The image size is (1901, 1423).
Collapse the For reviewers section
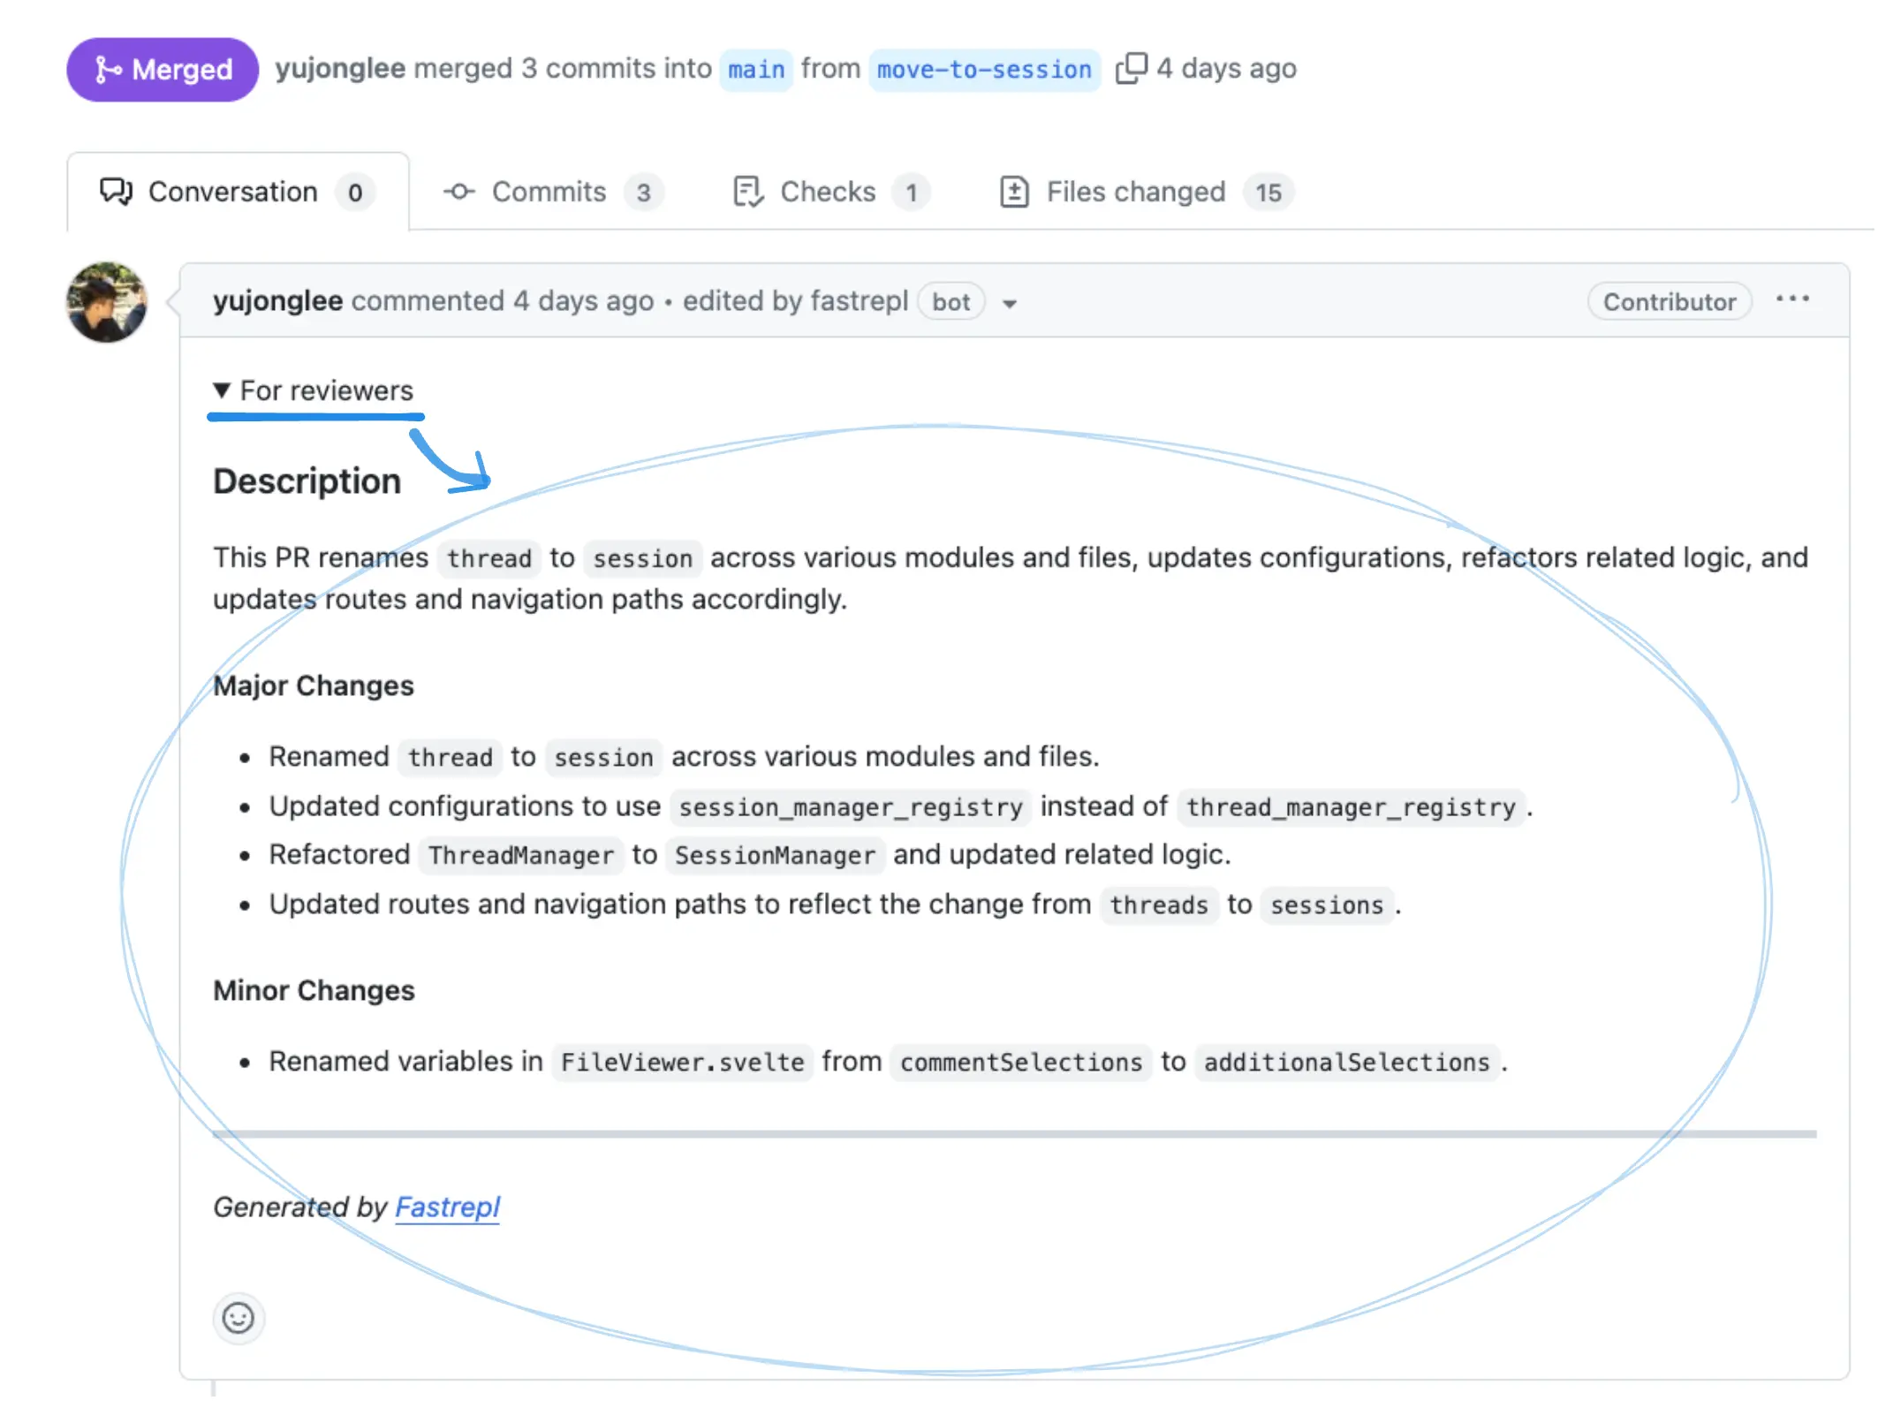tap(313, 390)
